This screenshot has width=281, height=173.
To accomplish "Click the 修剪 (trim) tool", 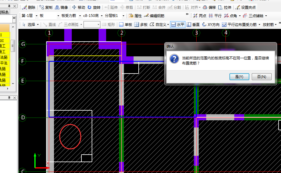I will pyautogui.click(x=127, y=7).
